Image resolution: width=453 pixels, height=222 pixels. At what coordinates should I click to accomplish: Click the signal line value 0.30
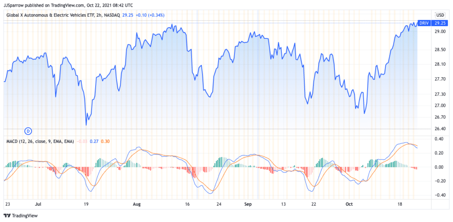coord(104,141)
